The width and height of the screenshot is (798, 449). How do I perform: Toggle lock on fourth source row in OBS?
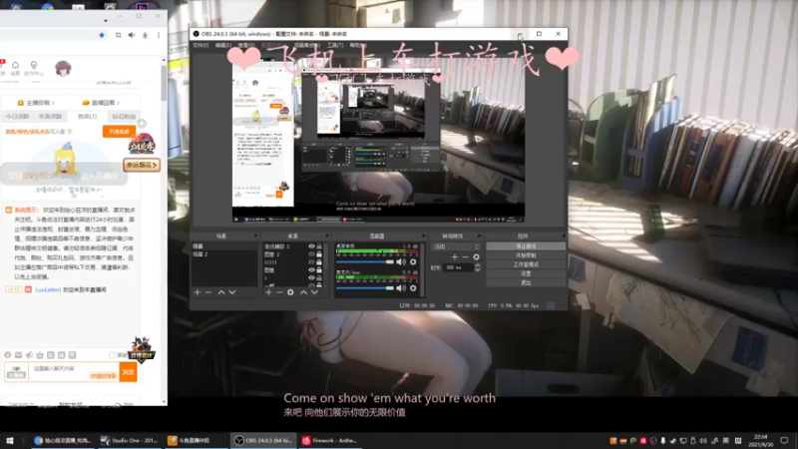319,269
